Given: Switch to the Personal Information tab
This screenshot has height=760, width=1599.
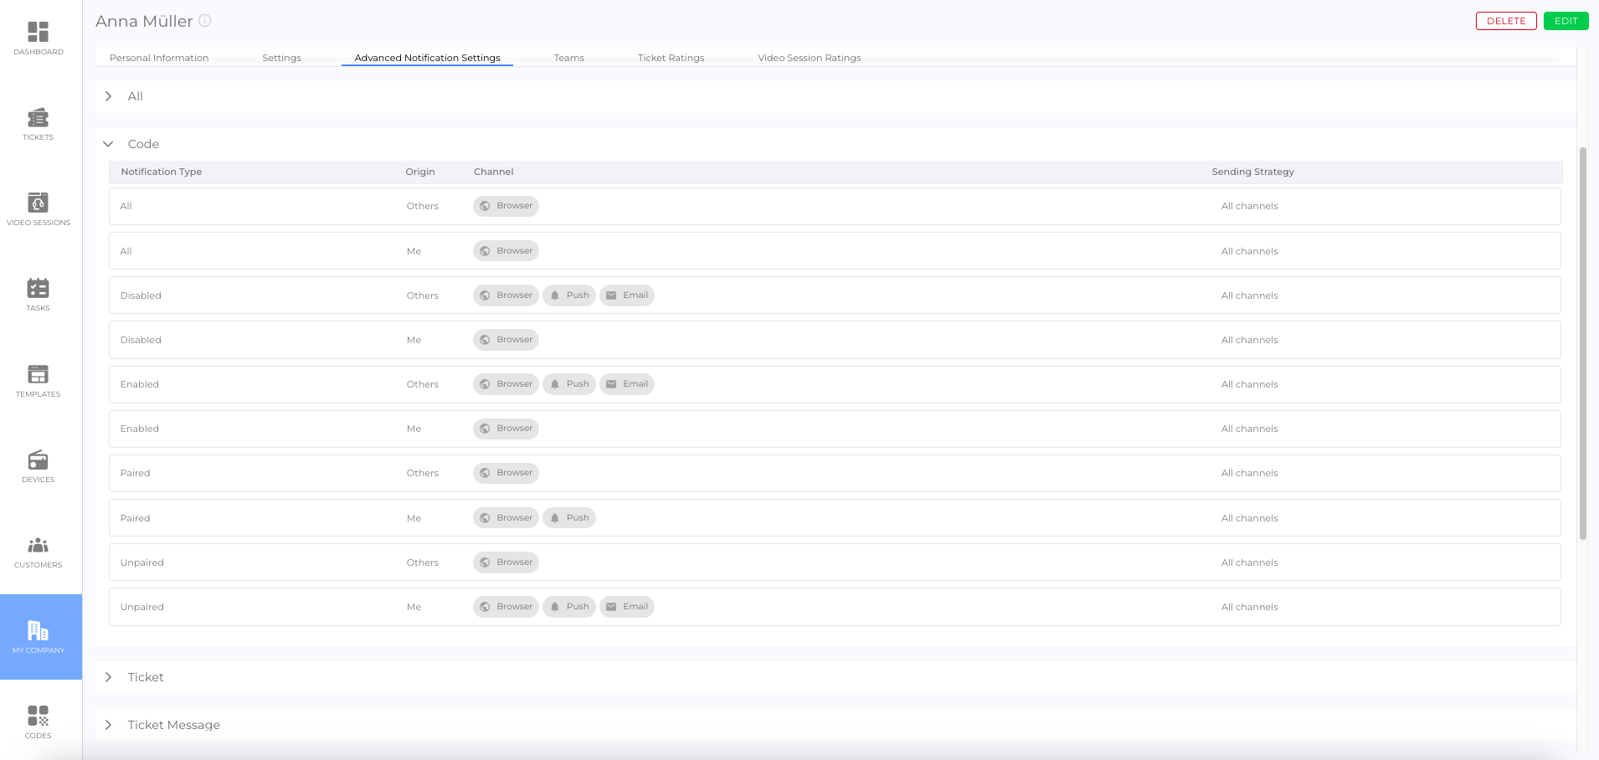Looking at the screenshot, I should pos(159,58).
